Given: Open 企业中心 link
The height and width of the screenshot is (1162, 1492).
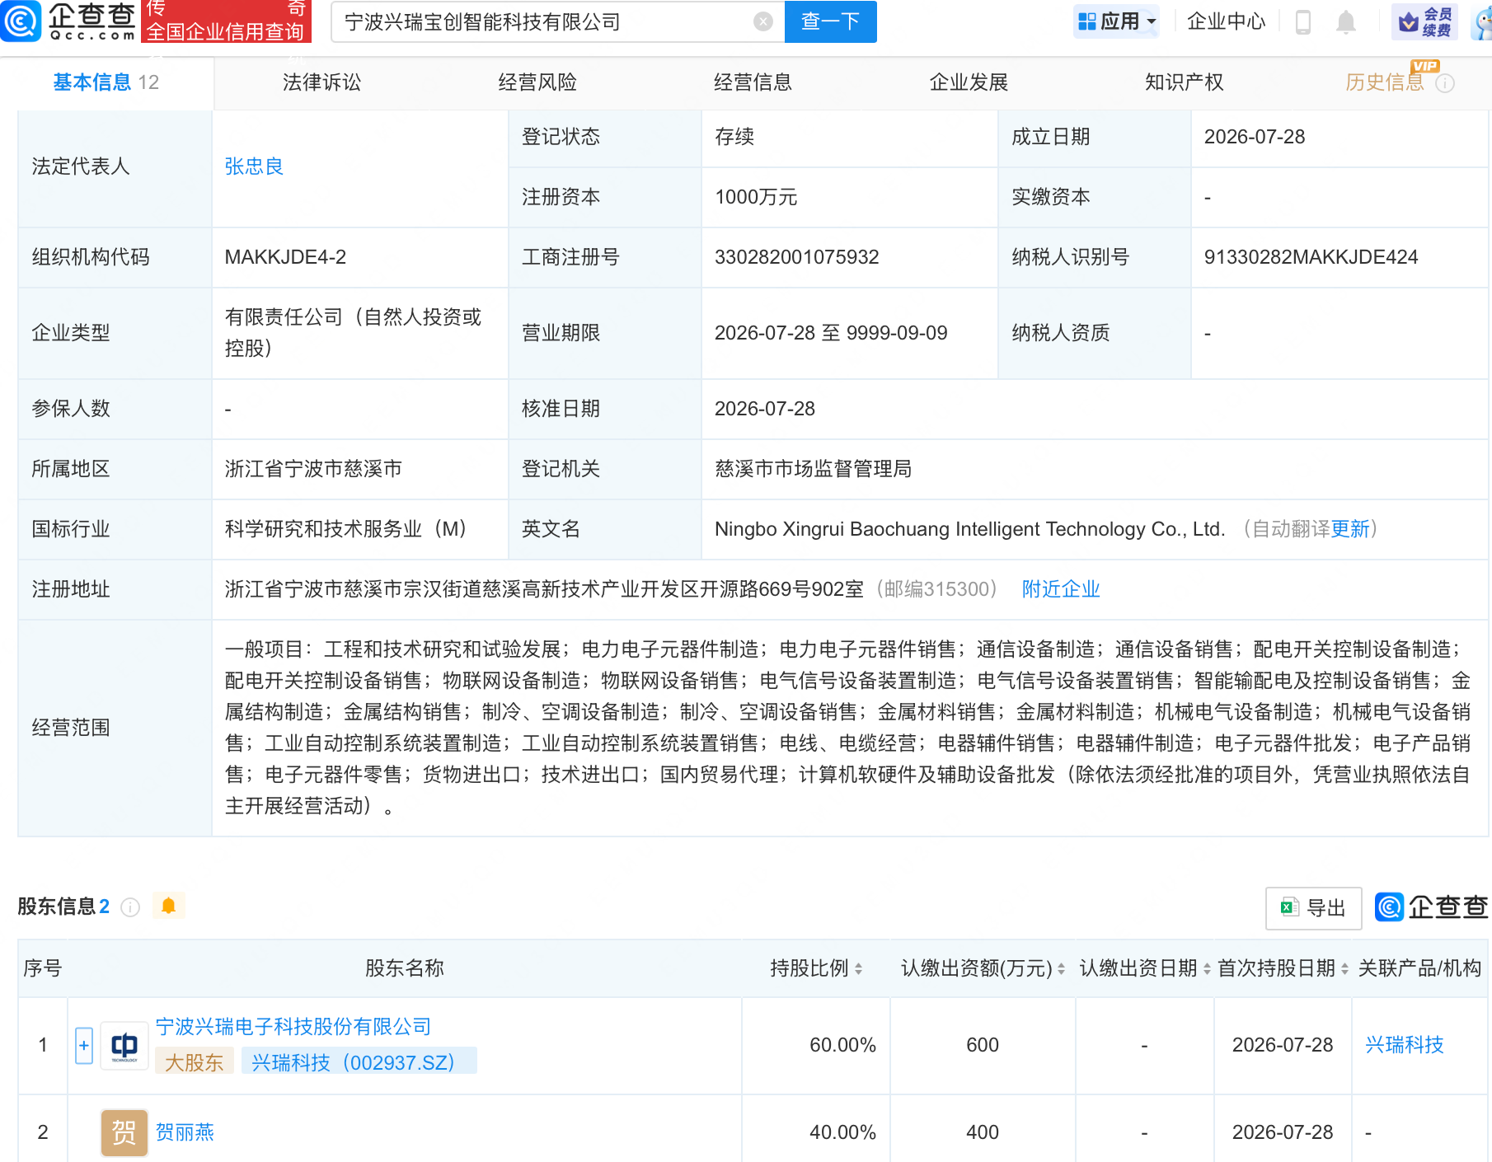Looking at the screenshot, I should pos(1226,21).
